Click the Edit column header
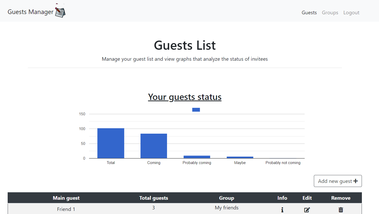 click(307, 198)
